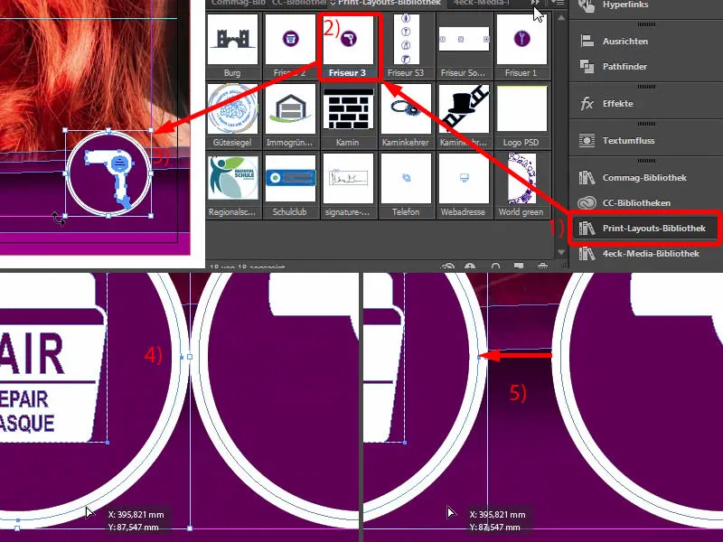The height and width of the screenshot is (542, 723).
Task: Switch to the CC-Bibliothek tab
Action: click(x=299, y=3)
